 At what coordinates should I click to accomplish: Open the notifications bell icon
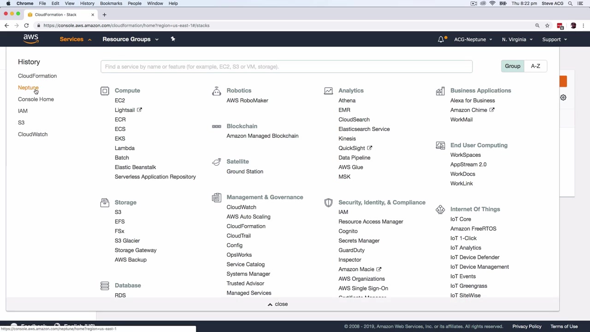[441, 39]
